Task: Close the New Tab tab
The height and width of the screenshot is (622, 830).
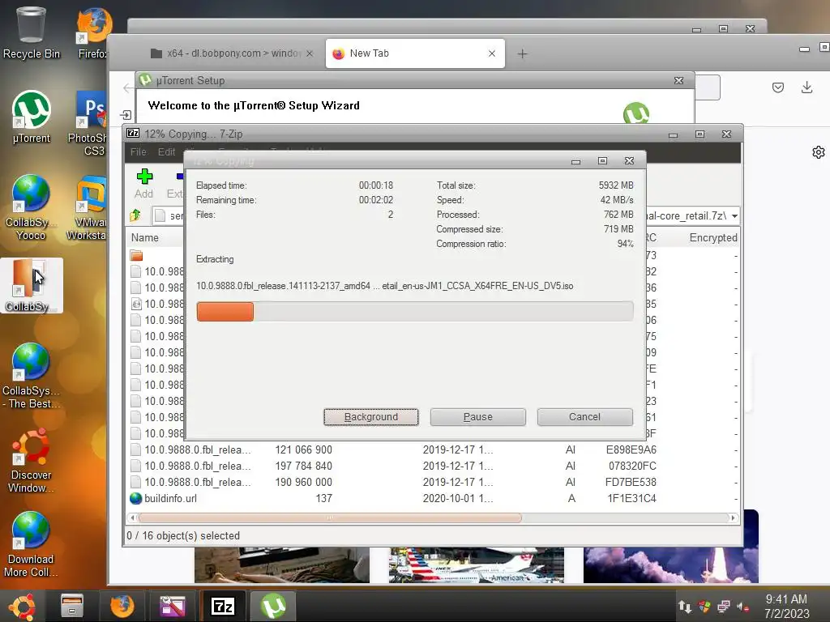Action: (x=492, y=53)
